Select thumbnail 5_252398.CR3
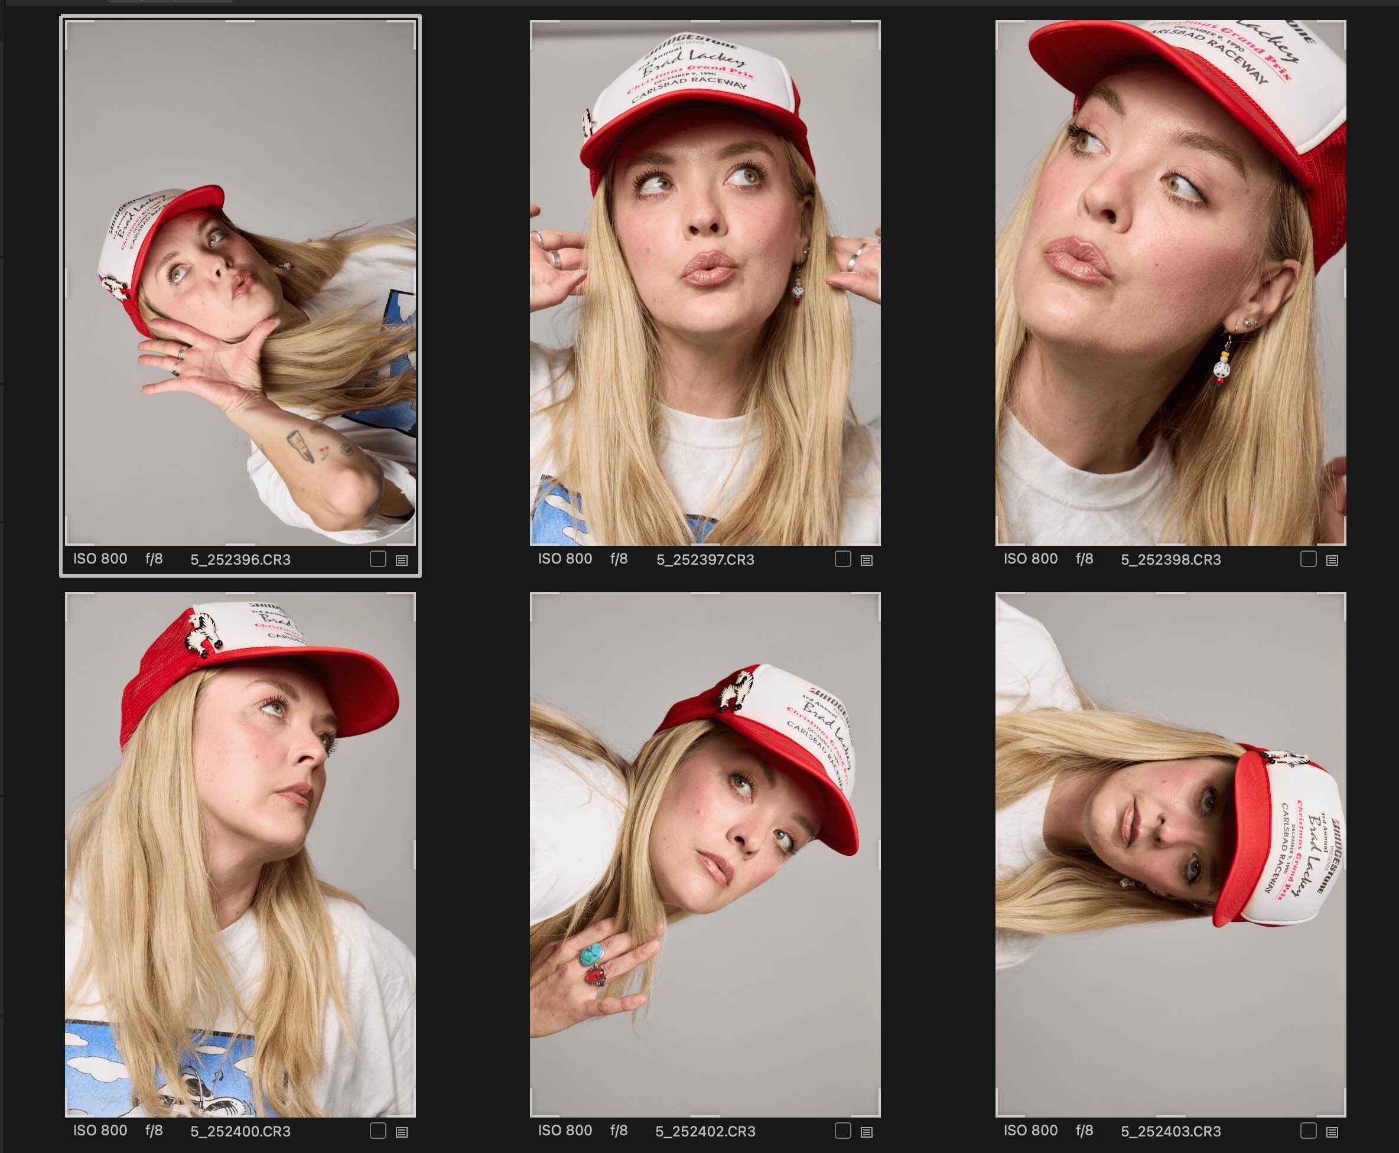The width and height of the screenshot is (1399, 1153). point(1170,283)
